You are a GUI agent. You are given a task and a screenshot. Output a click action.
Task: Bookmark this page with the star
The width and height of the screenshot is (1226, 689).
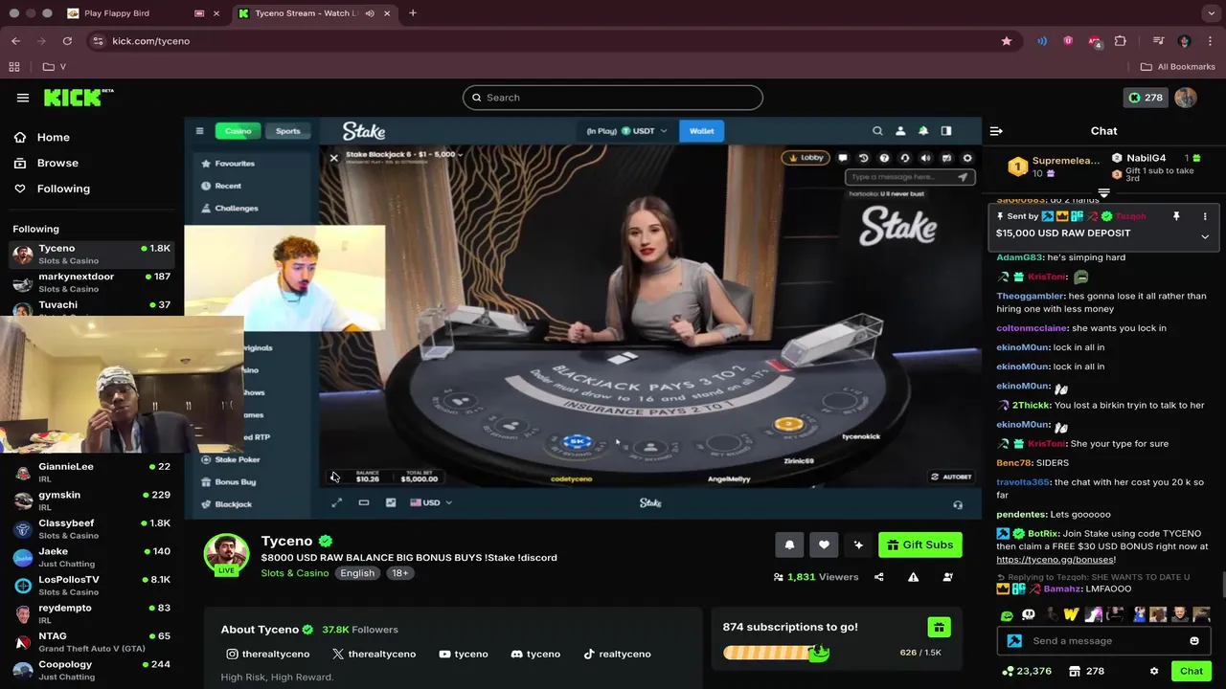(1006, 41)
